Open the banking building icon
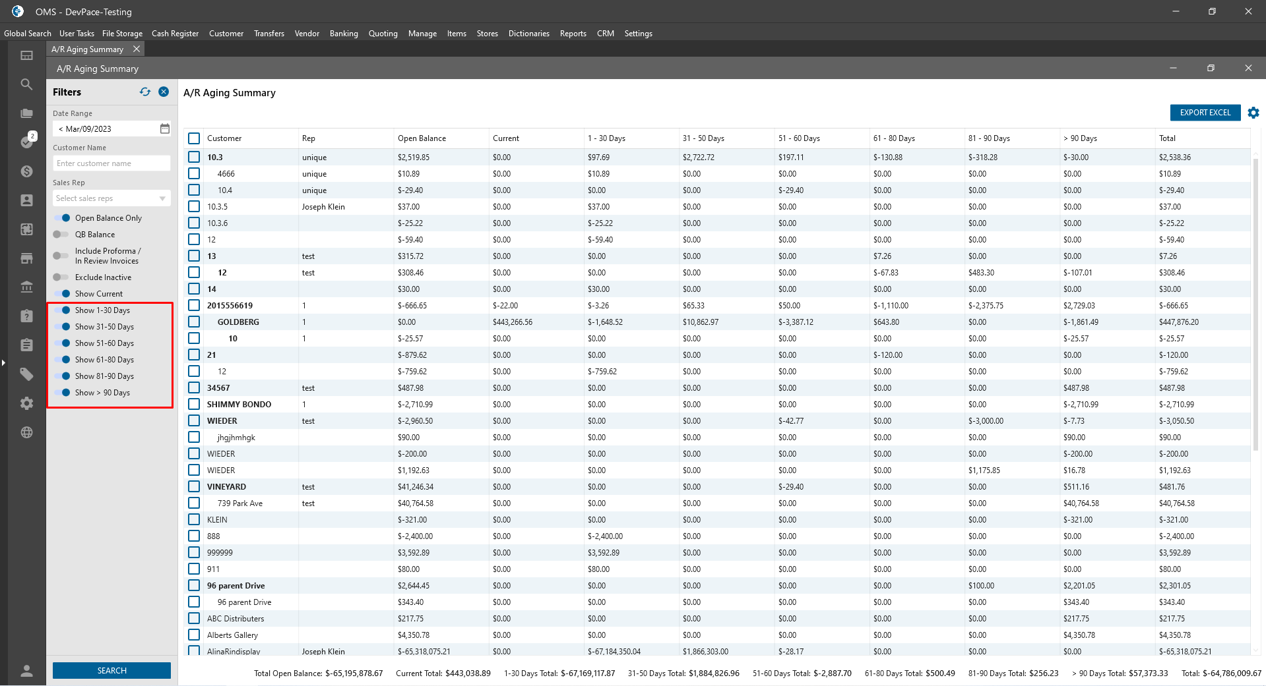 (26, 287)
